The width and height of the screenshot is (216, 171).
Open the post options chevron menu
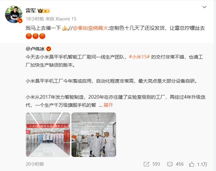tap(204, 7)
